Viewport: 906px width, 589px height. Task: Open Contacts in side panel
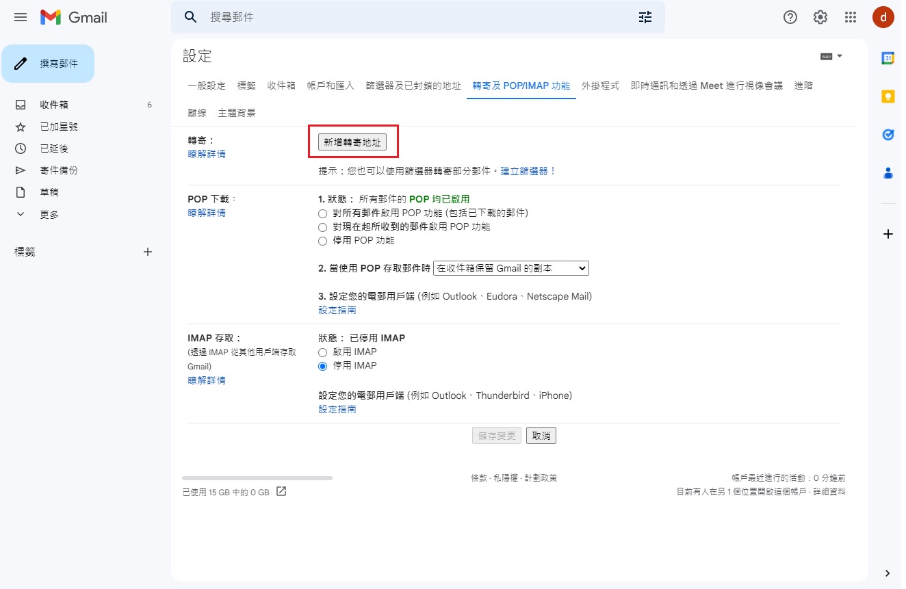pyautogui.click(x=888, y=173)
